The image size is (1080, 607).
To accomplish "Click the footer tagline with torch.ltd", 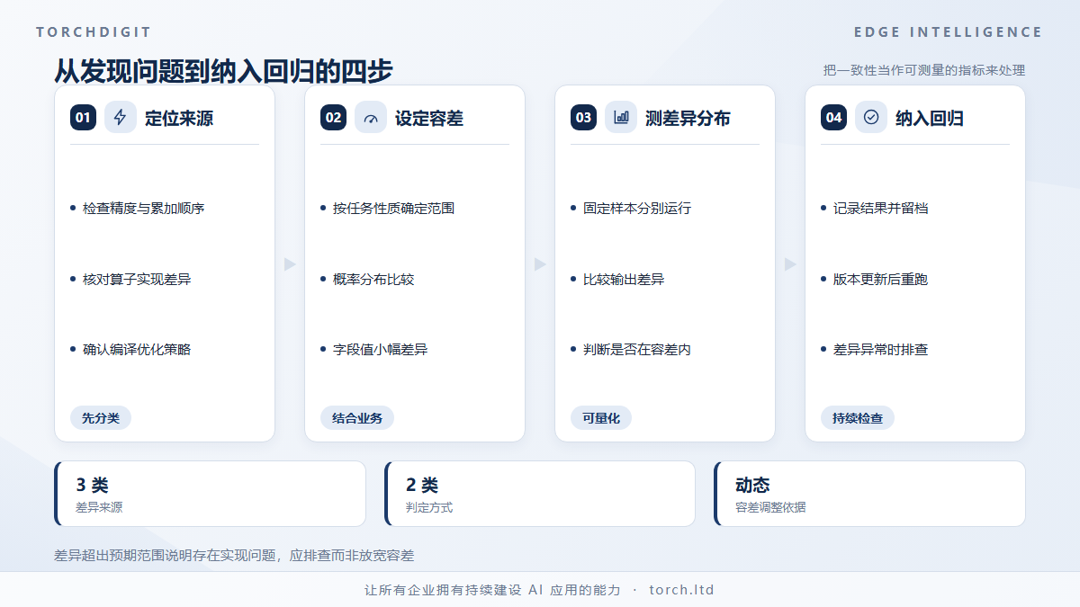I will [x=540, y=590].
